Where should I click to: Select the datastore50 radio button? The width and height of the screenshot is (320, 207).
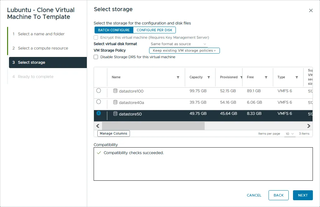point(99,113)
